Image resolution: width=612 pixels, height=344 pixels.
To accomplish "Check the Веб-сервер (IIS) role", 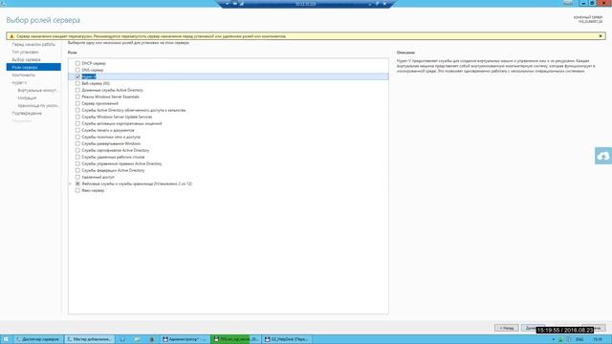I will coord(77,83).
